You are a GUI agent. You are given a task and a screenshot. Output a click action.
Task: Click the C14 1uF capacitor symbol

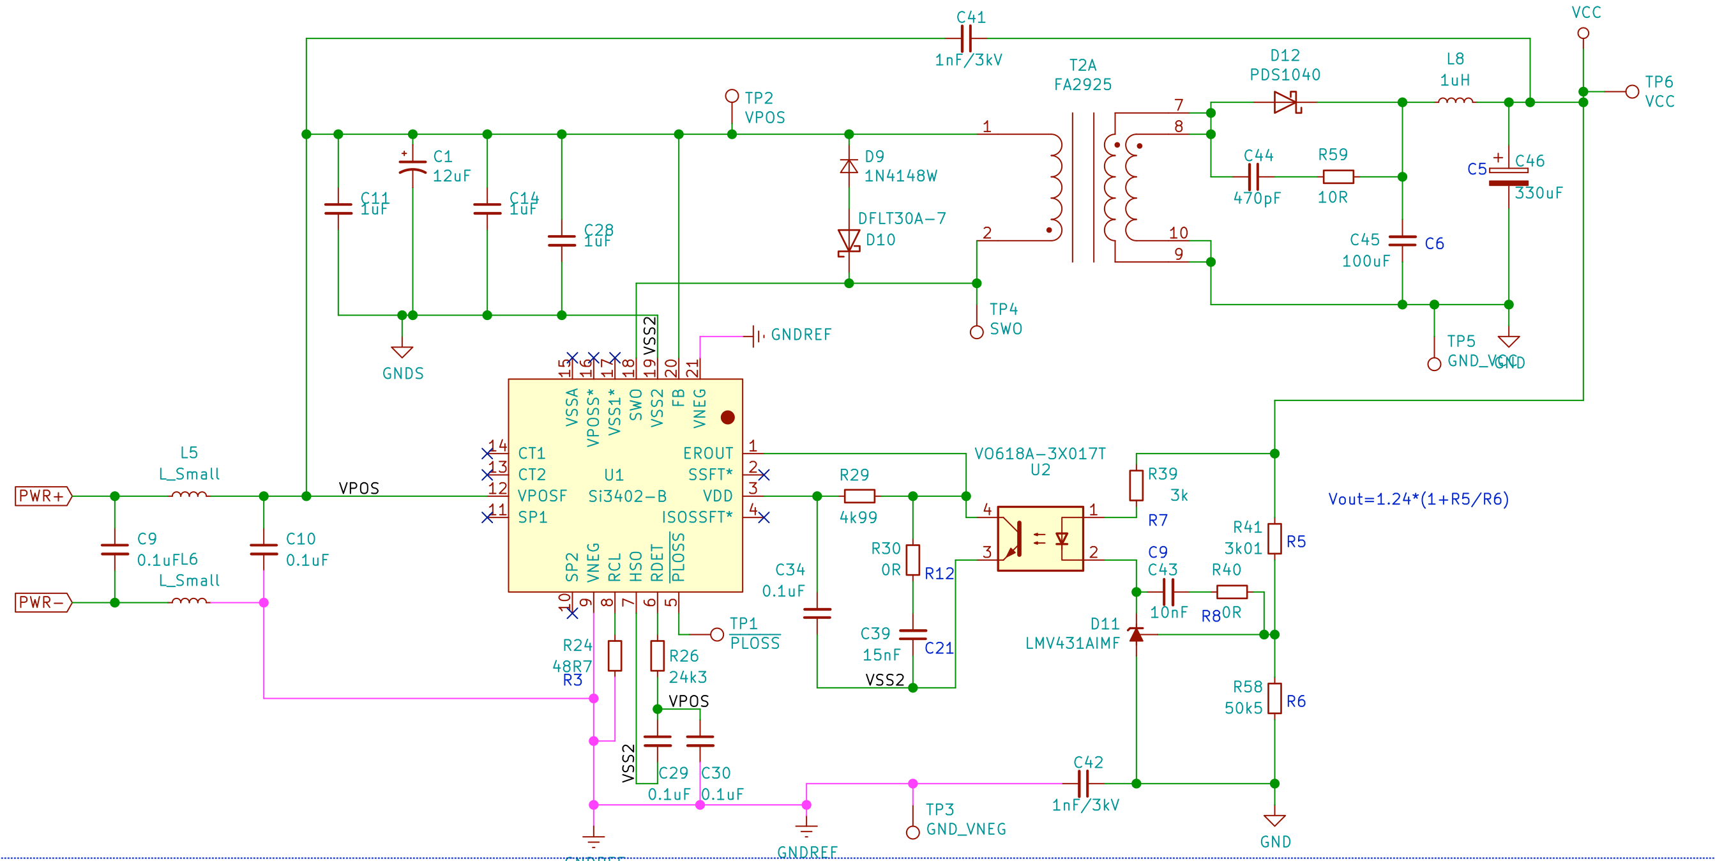point(487,208)
